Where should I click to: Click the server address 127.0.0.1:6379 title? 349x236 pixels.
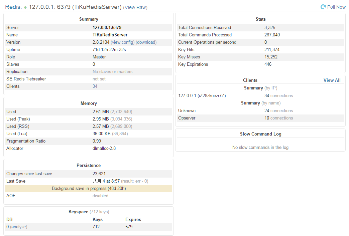tap(75, 7)
